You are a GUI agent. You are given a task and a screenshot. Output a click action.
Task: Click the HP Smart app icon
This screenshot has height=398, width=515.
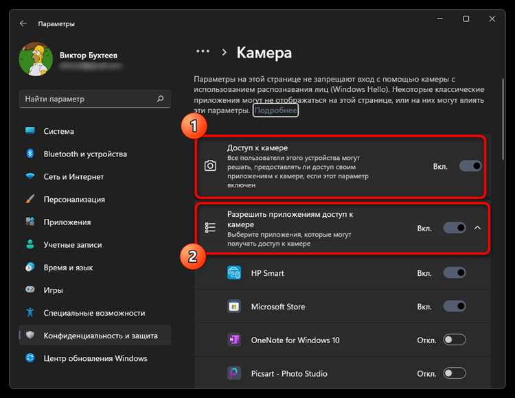(x=234, y=273)
